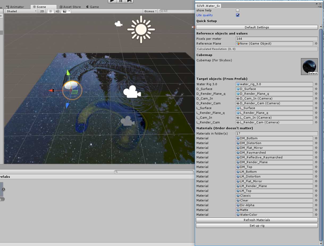Click the Default Settings button

click(x=257, y=27)
